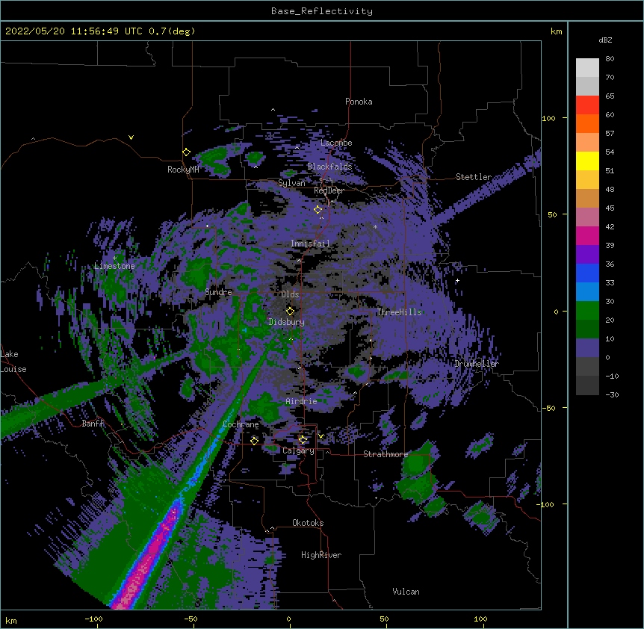Click the Stettler city label

pyautogui.click(x=474, y=177)
